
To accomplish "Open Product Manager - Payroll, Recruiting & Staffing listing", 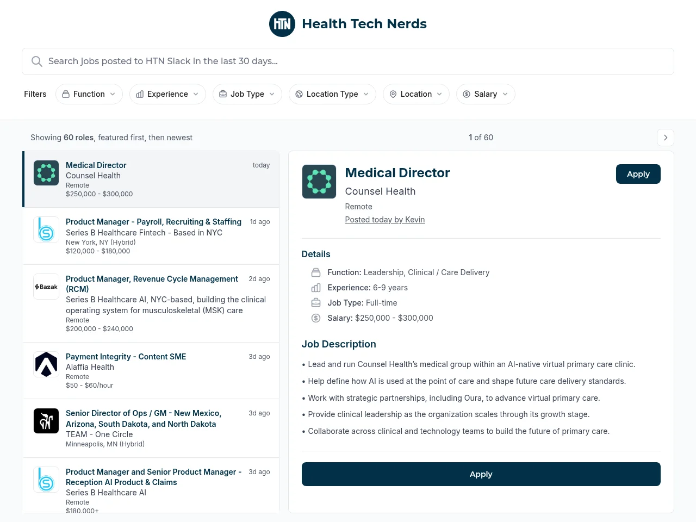I will [x=151, y=236].
